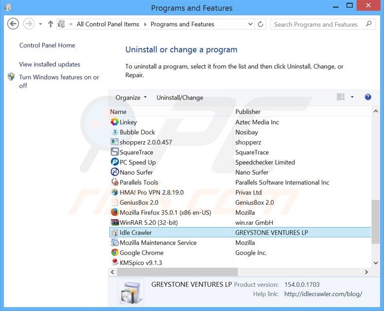
Task: Click the Idle Crawler program icon
Action: click(x=114, y=232)
